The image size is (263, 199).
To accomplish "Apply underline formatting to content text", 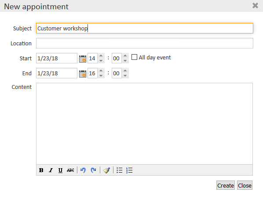I will [x=60, y=170].
